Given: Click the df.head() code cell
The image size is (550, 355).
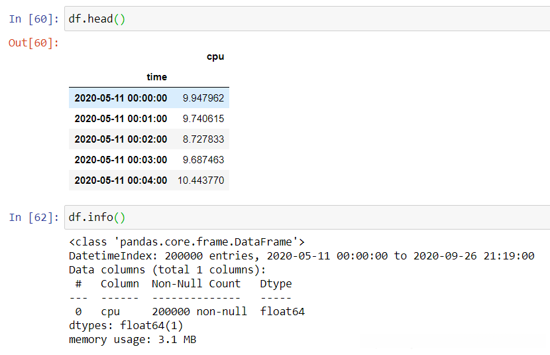Looking at the screenshot, I should pyautogui.click(x=305, y=19).
